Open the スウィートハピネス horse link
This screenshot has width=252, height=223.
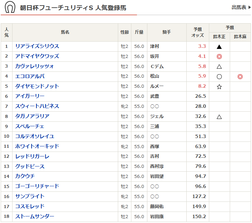pyautogui.click(x=37, y=106)
